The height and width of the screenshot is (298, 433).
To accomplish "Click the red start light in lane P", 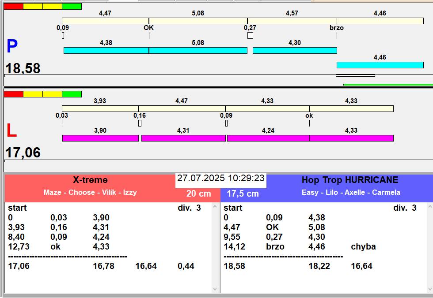I will [13, 7].
